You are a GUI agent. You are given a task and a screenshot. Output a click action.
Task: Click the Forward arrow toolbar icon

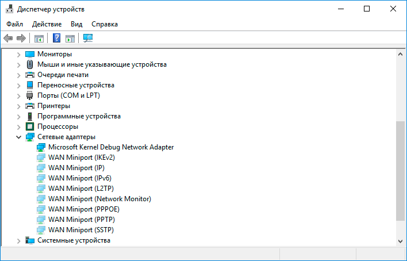(x=21, y=38)
